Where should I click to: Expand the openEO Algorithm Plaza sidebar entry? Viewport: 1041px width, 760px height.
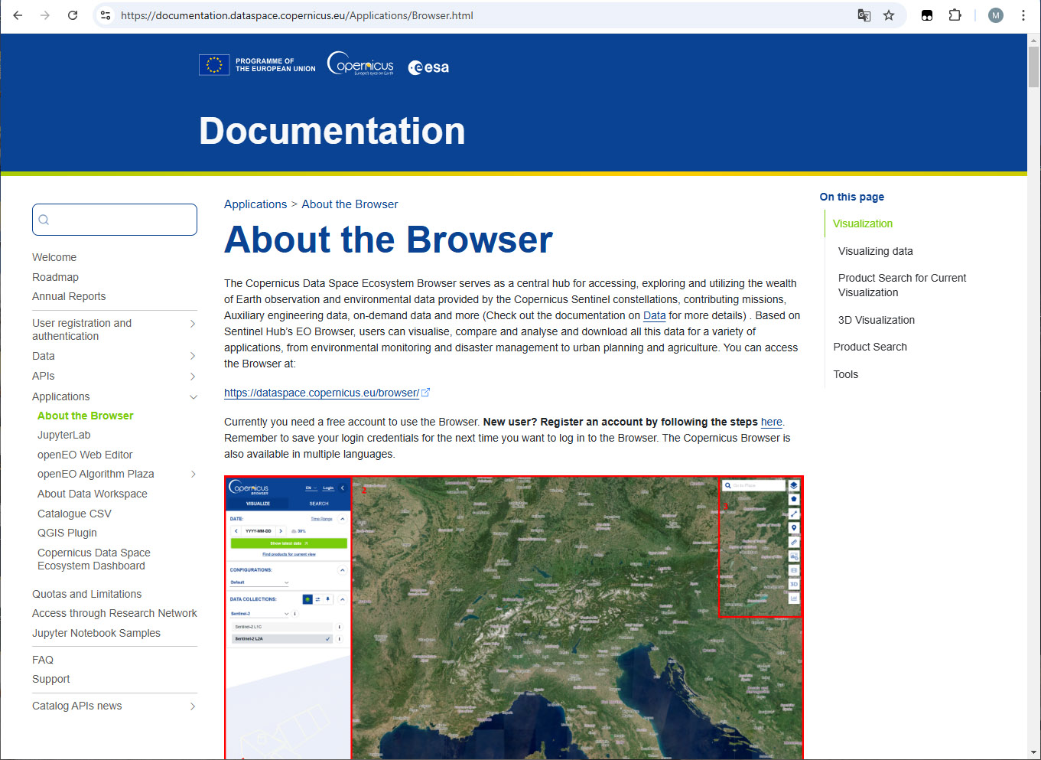(193, 474)
